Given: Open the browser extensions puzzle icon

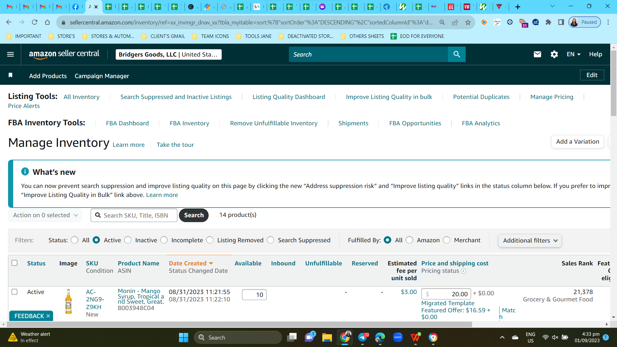Looking at the screenshot, I should [x=548, y=22].
